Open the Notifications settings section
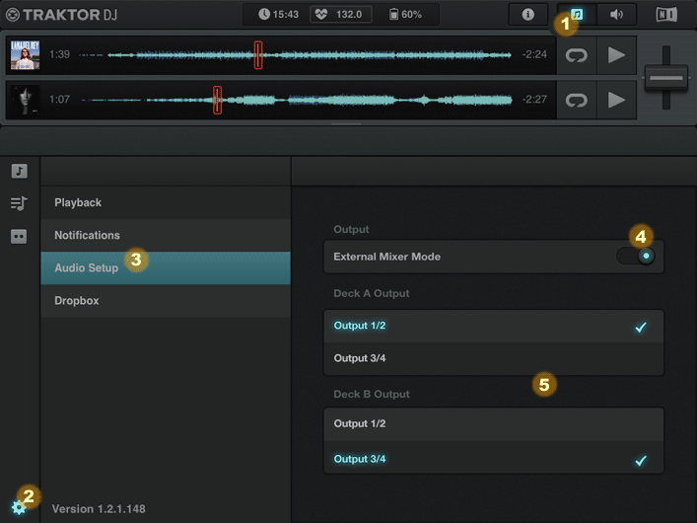Image resolution: width=697 pixels, height=523 pixels. click(166, 235)
